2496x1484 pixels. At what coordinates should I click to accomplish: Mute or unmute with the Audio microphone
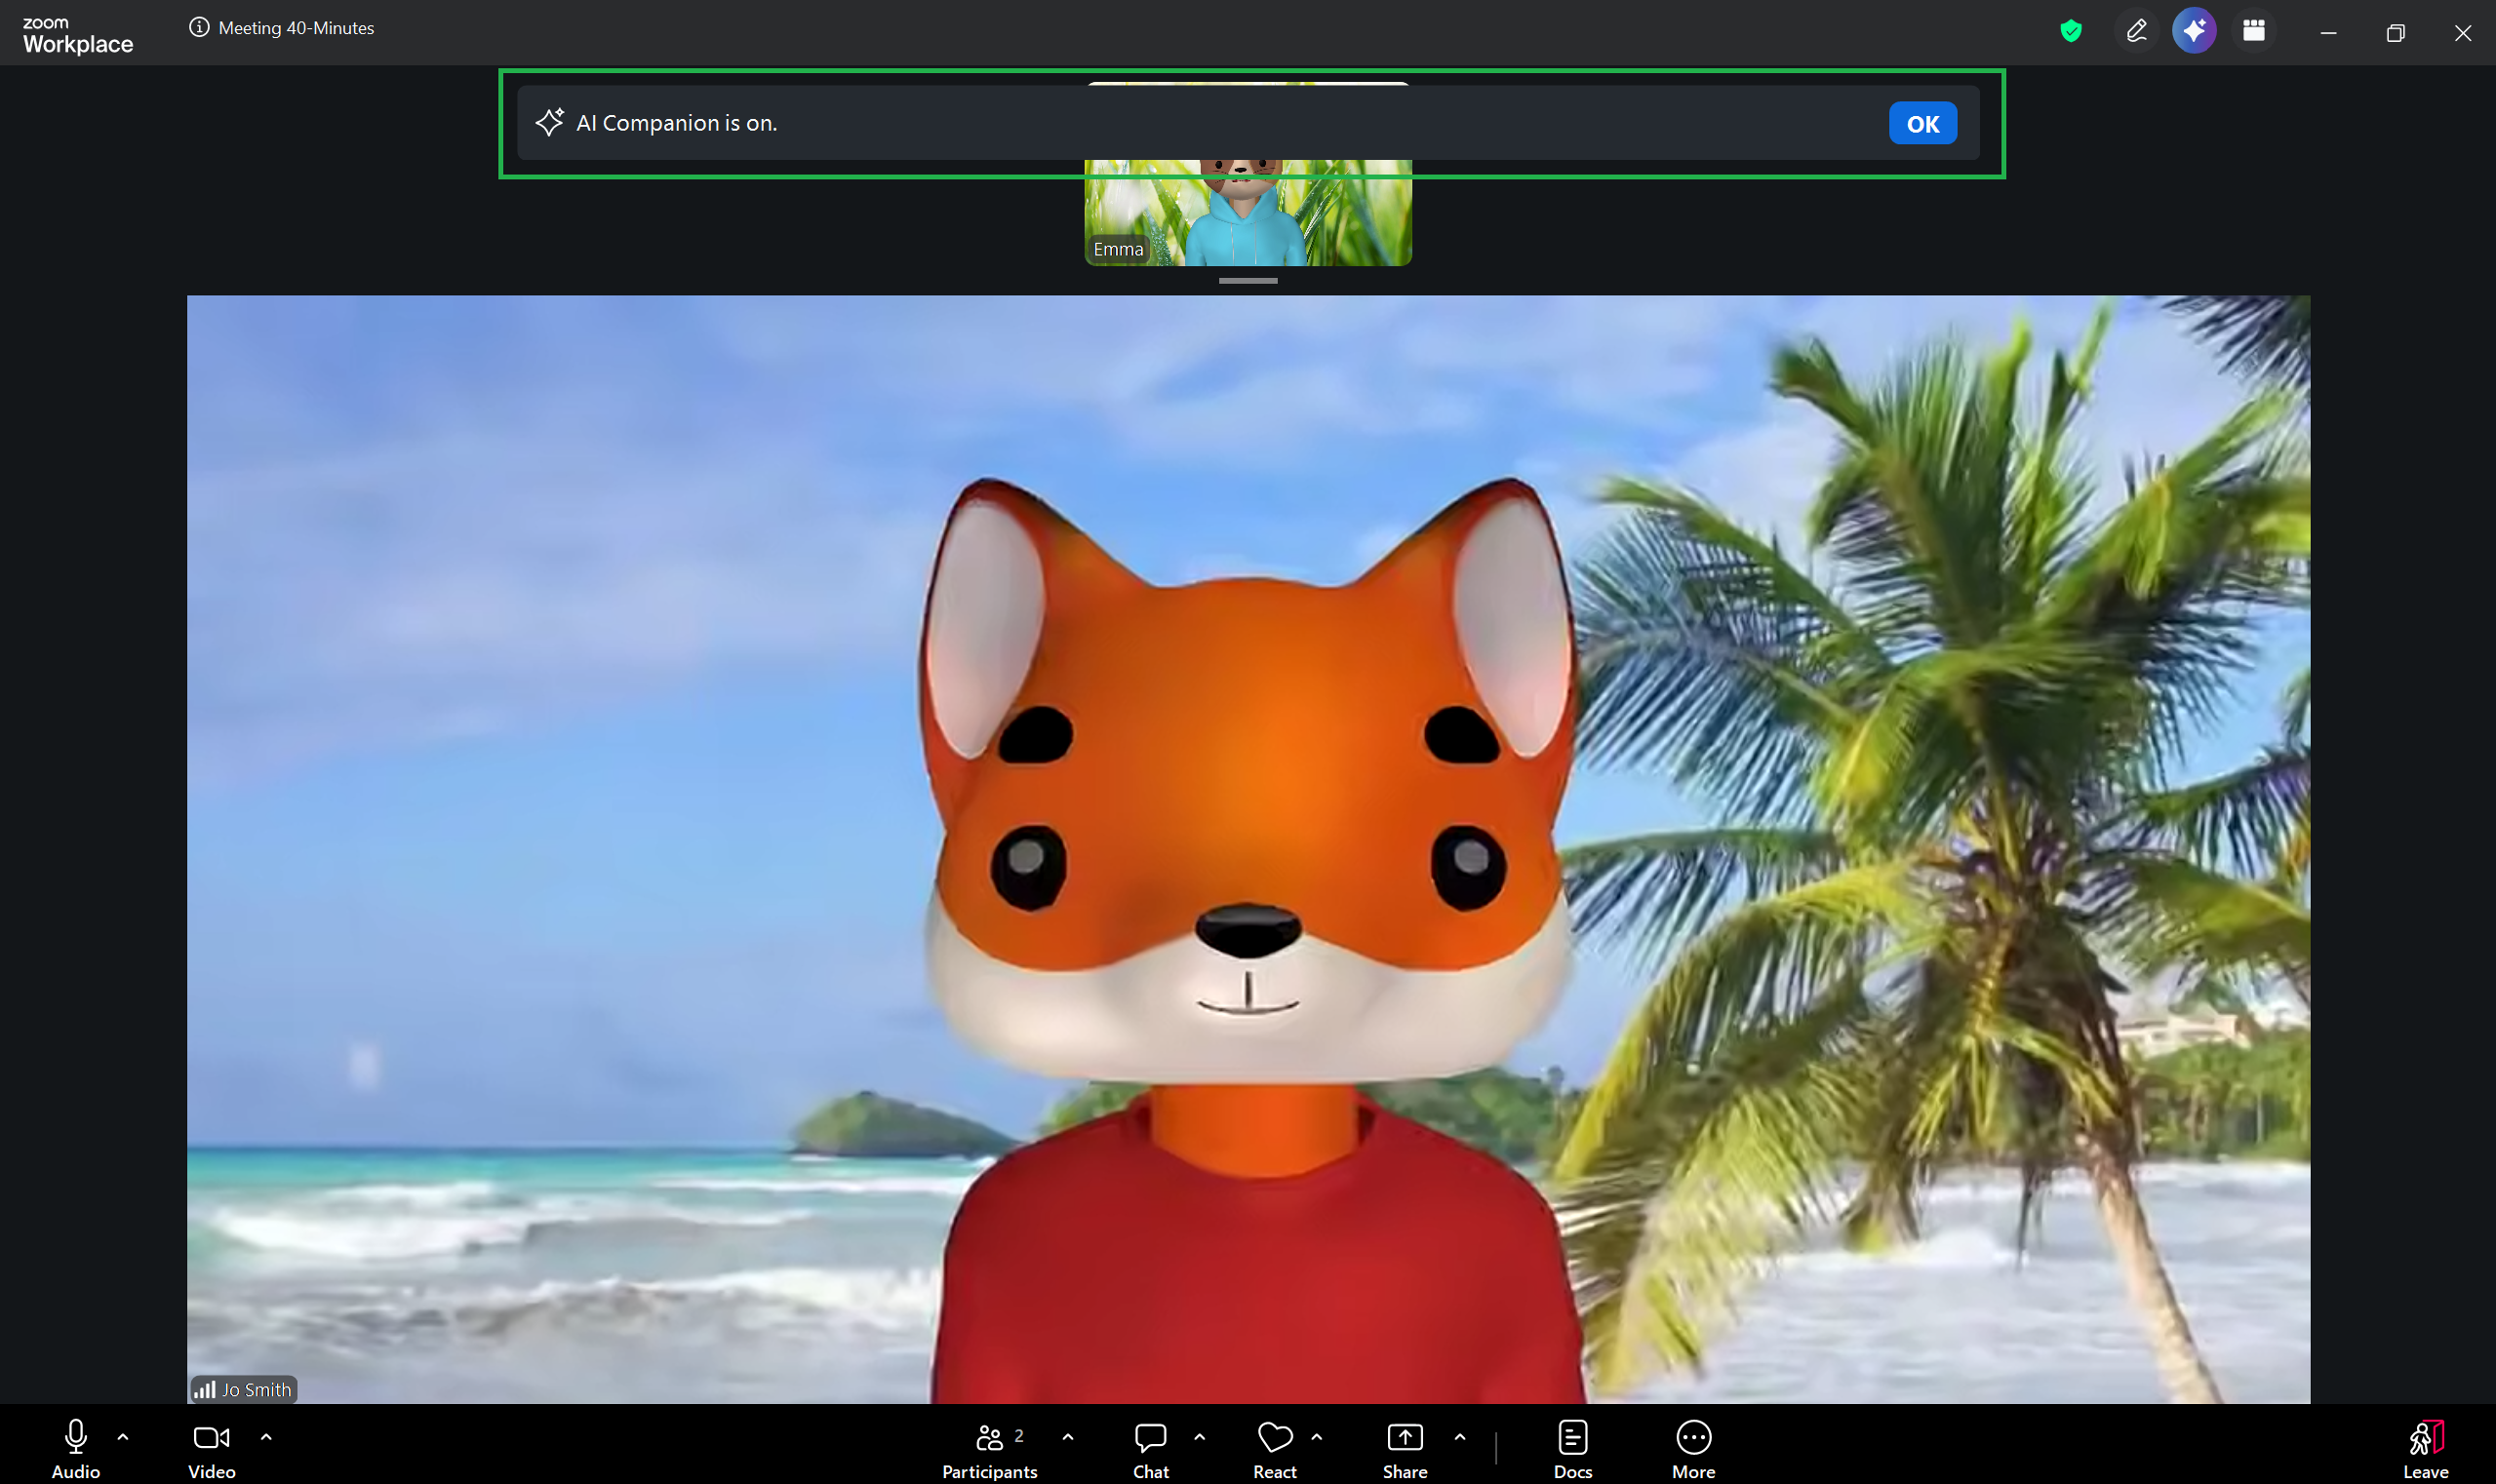76,1448
